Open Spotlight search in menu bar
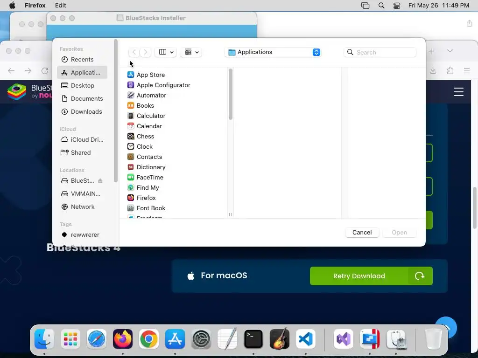Viewport: 478px width, 358px height. pyautogui.click(x=381, y=6)
